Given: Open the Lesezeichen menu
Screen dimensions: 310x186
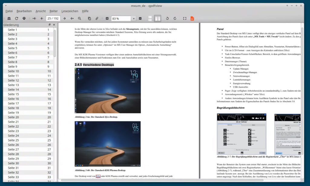Looking at the screenshot, I should (x=70, y=11).
